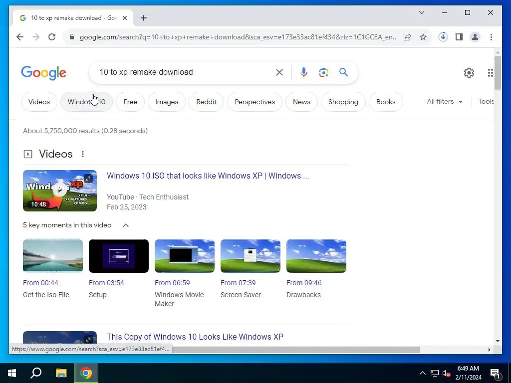
Task: Bookmark this tab with the star
Action: click(423, 37)
